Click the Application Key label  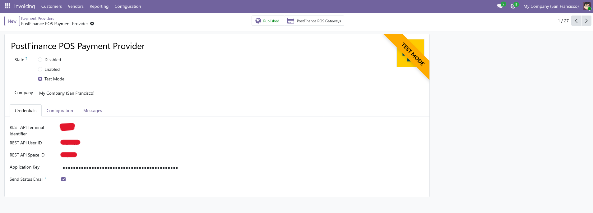click(25, 167)
